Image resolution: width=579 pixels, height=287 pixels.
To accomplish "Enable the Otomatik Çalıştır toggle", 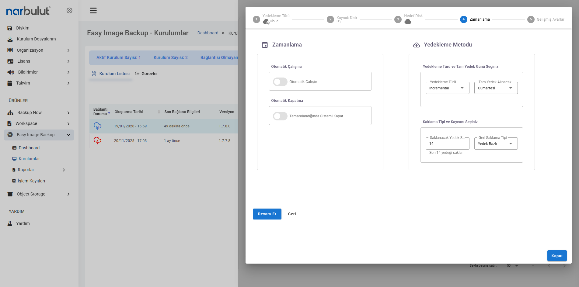I will click(x=280, y=82).
